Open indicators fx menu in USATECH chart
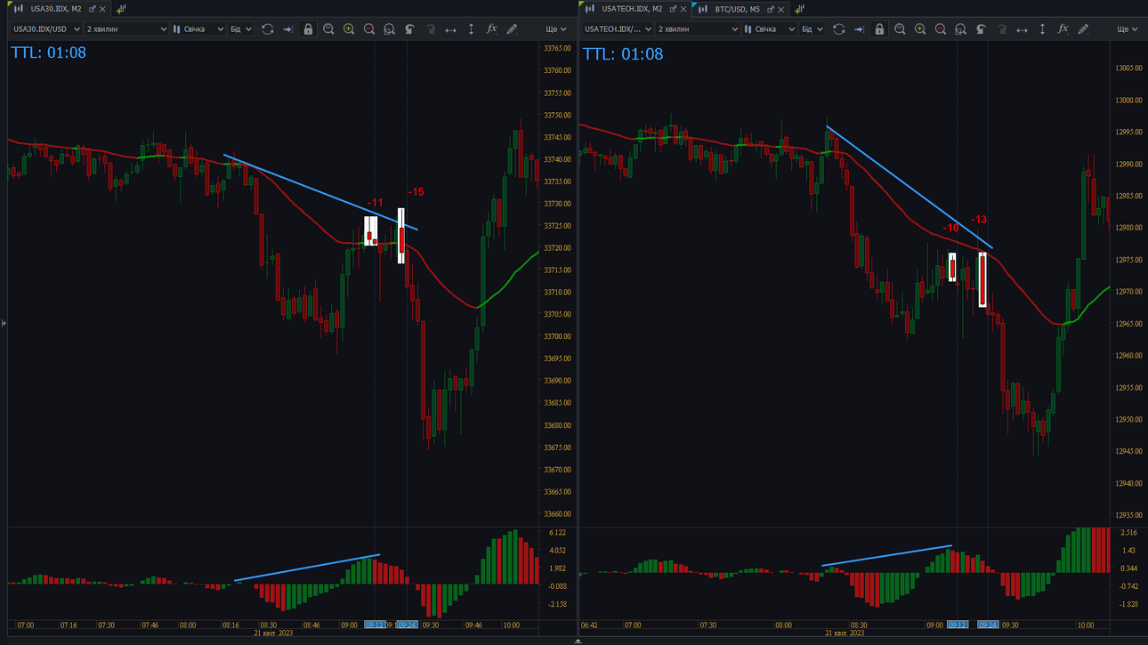The width and height of the screenshot is (1148, 645). click(1063, 29)
